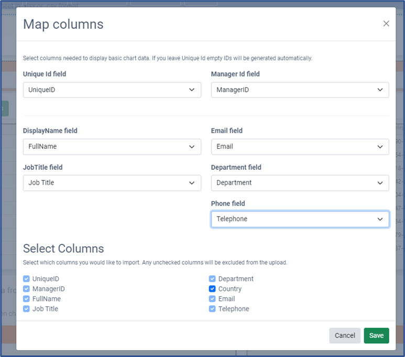Uncheck the FullName column checkbox
405x357 pixels.
(x=27, y=299)
